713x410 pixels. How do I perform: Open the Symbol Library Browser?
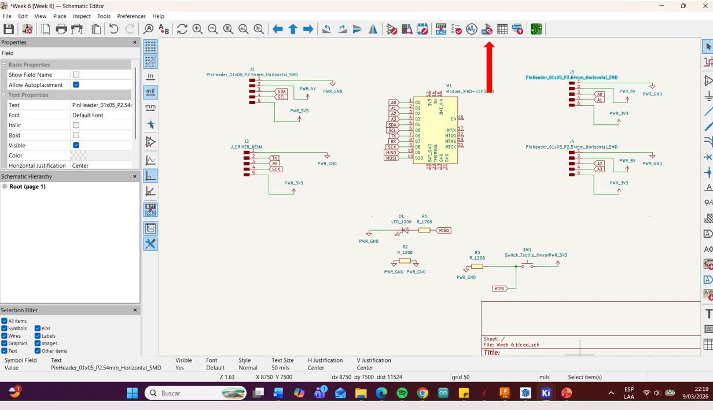point(407,29)
